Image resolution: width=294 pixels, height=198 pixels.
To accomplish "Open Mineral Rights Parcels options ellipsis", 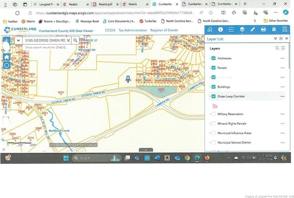I will coord(283,124).
